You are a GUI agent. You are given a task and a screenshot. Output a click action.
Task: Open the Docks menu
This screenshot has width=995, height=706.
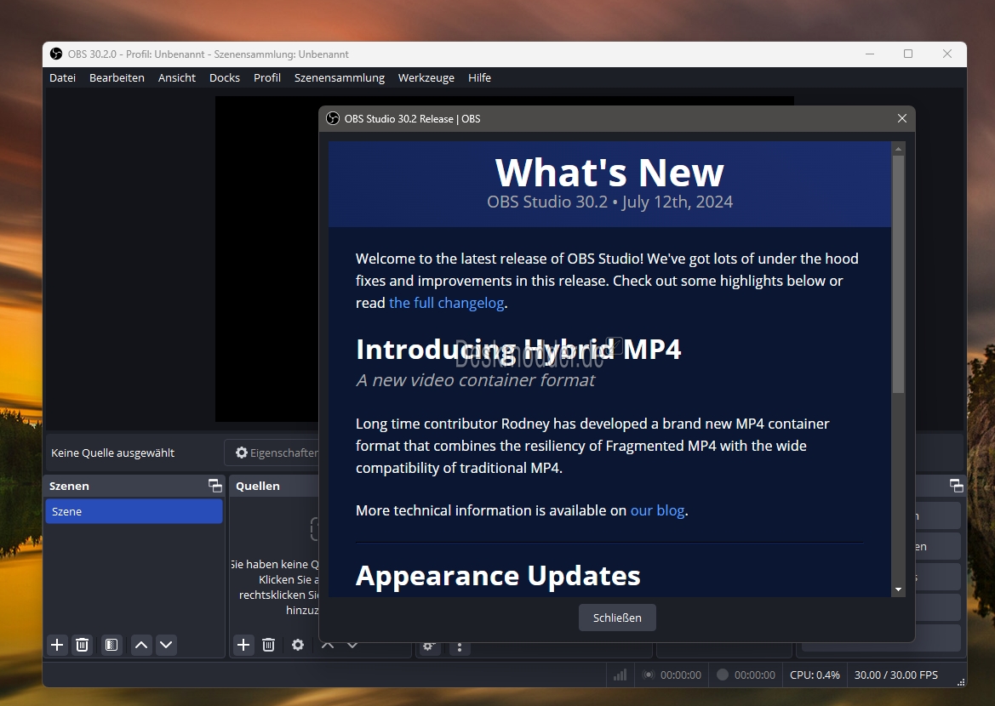tap(225, 77)
